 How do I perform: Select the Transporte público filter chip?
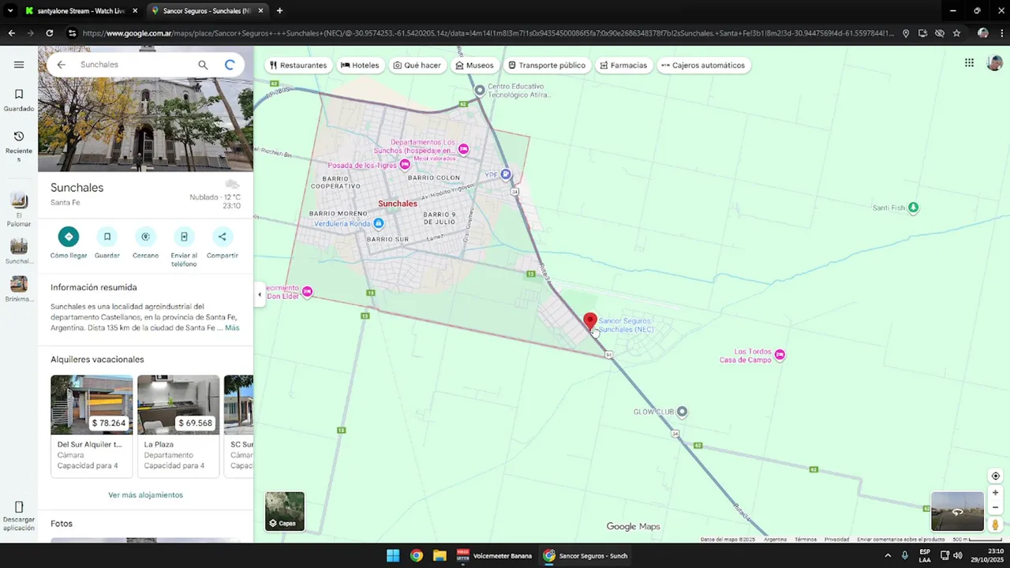click(x=547, y=65)
